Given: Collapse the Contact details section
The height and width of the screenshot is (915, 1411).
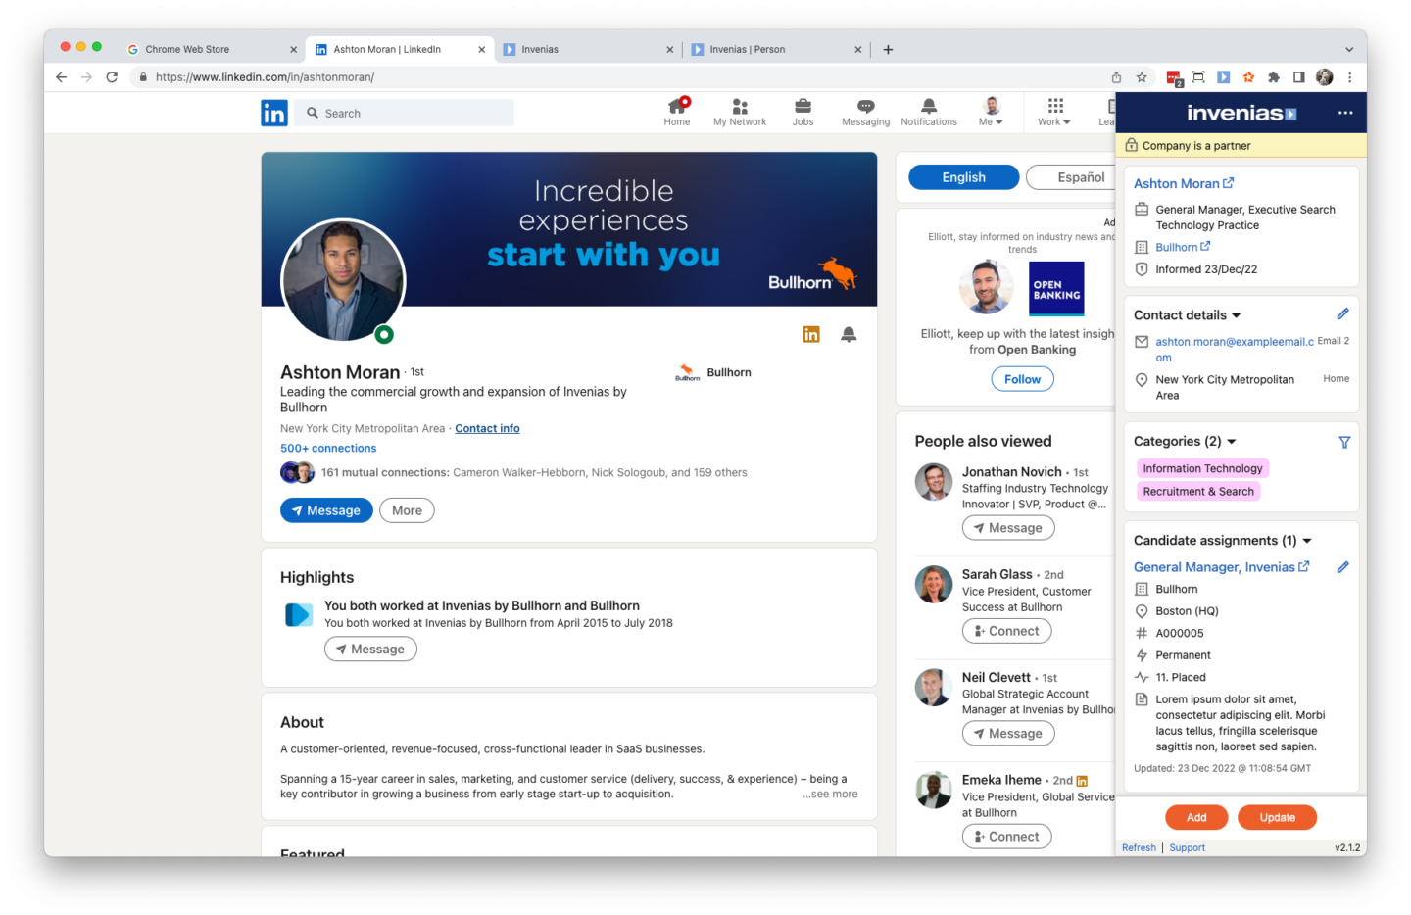Looking at the screenshot, I should (1239, 314).
